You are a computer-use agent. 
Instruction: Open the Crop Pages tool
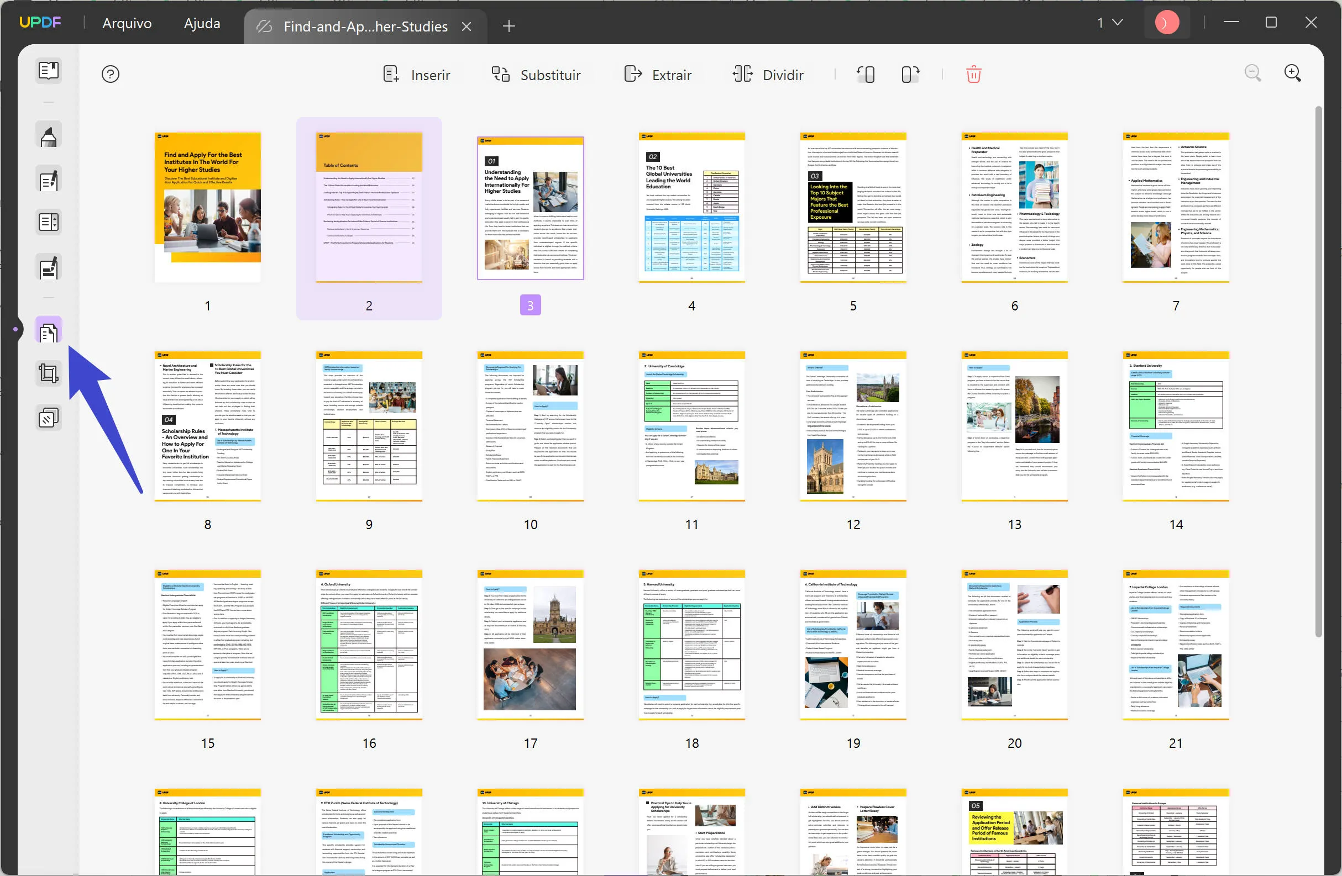click(48, 373)
